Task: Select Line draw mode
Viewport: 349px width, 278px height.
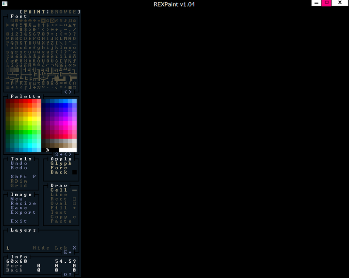Action: click(x=59, y=195)
